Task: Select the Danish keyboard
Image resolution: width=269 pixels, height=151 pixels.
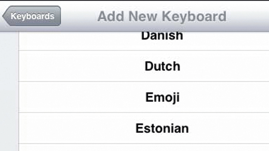Action: coord(162,36)
